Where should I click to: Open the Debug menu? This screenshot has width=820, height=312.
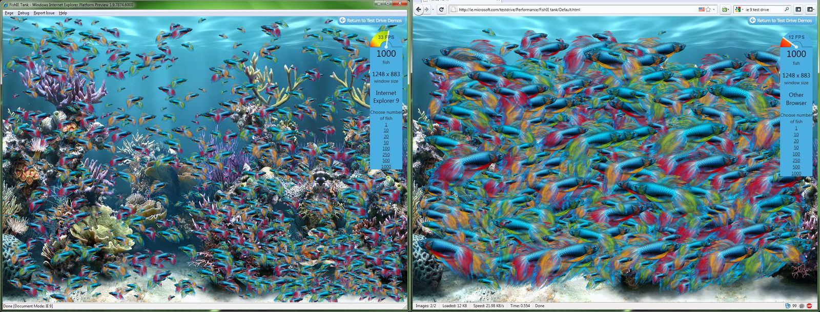click(x=23, y=13)
